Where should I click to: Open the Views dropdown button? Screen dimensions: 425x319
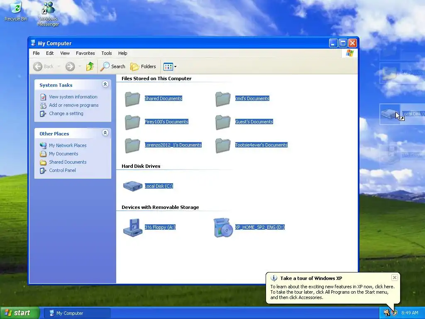[170, 66]
